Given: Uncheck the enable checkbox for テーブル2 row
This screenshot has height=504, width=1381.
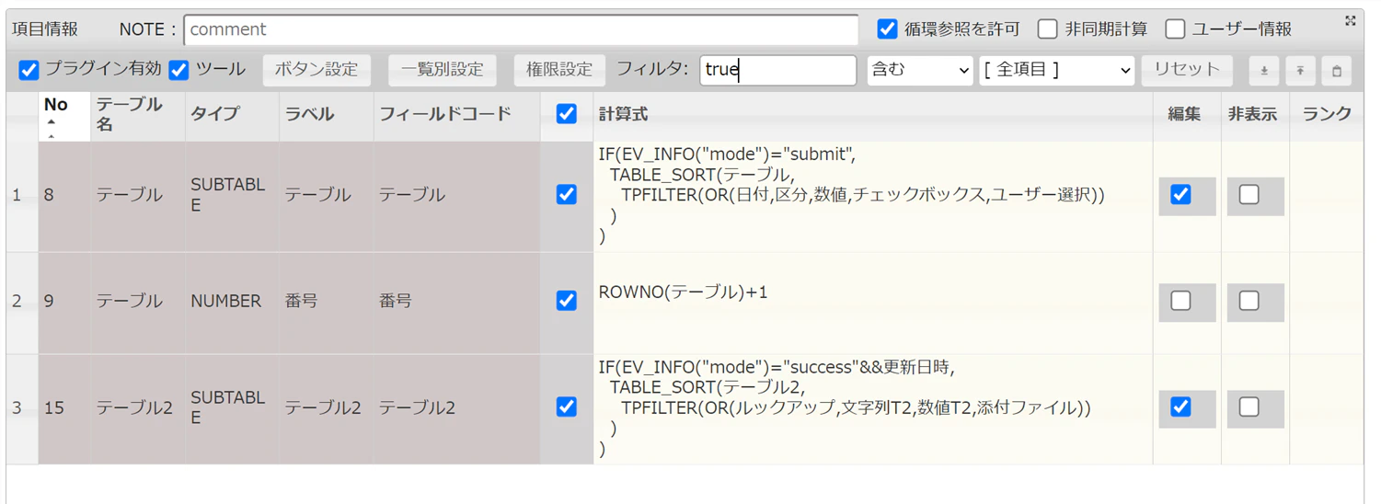Looking at the screenshot, I should click(567, 407).
